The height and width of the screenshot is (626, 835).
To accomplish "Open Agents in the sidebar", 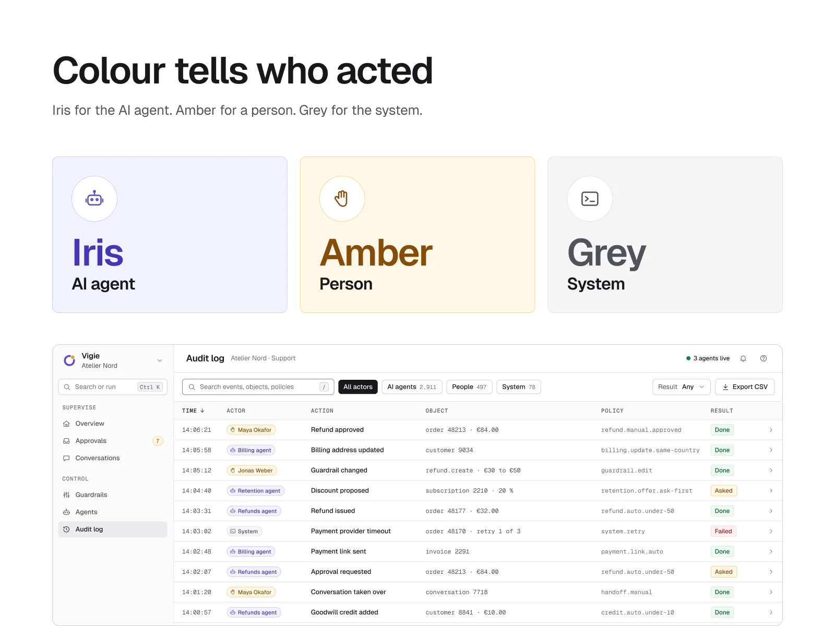I will (x=113, y=512).
